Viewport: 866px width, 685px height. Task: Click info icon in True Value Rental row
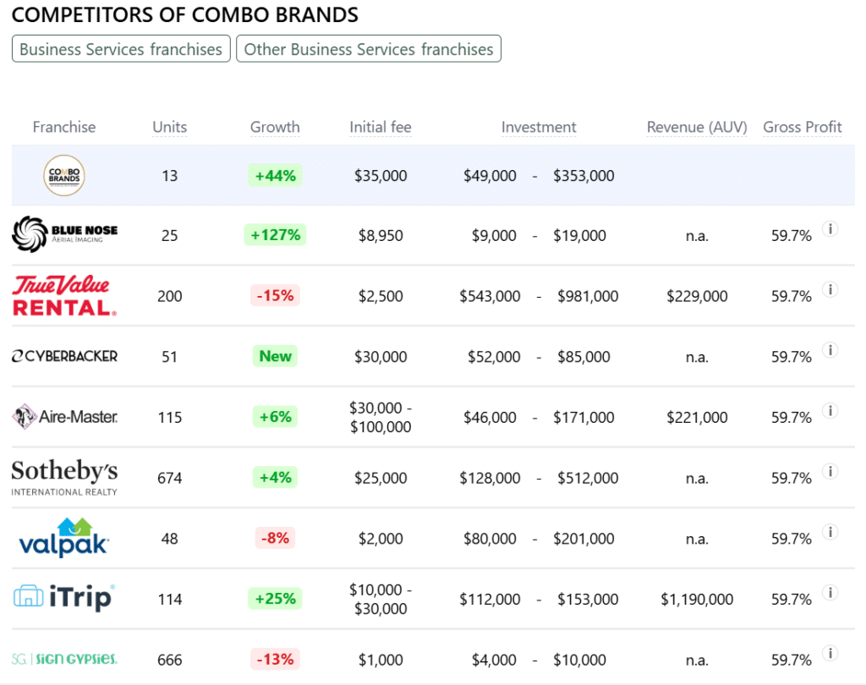point(830,289)
